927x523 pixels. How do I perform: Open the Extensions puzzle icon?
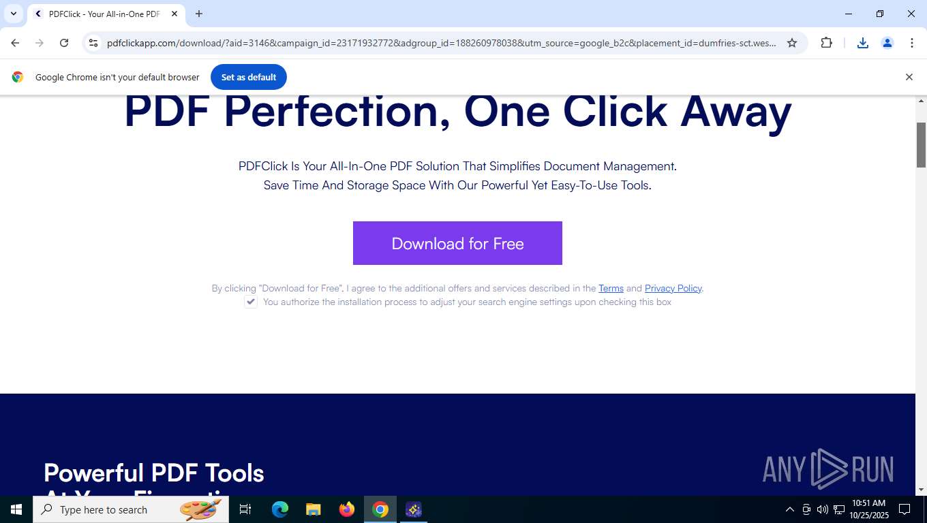tap(826, 43)
